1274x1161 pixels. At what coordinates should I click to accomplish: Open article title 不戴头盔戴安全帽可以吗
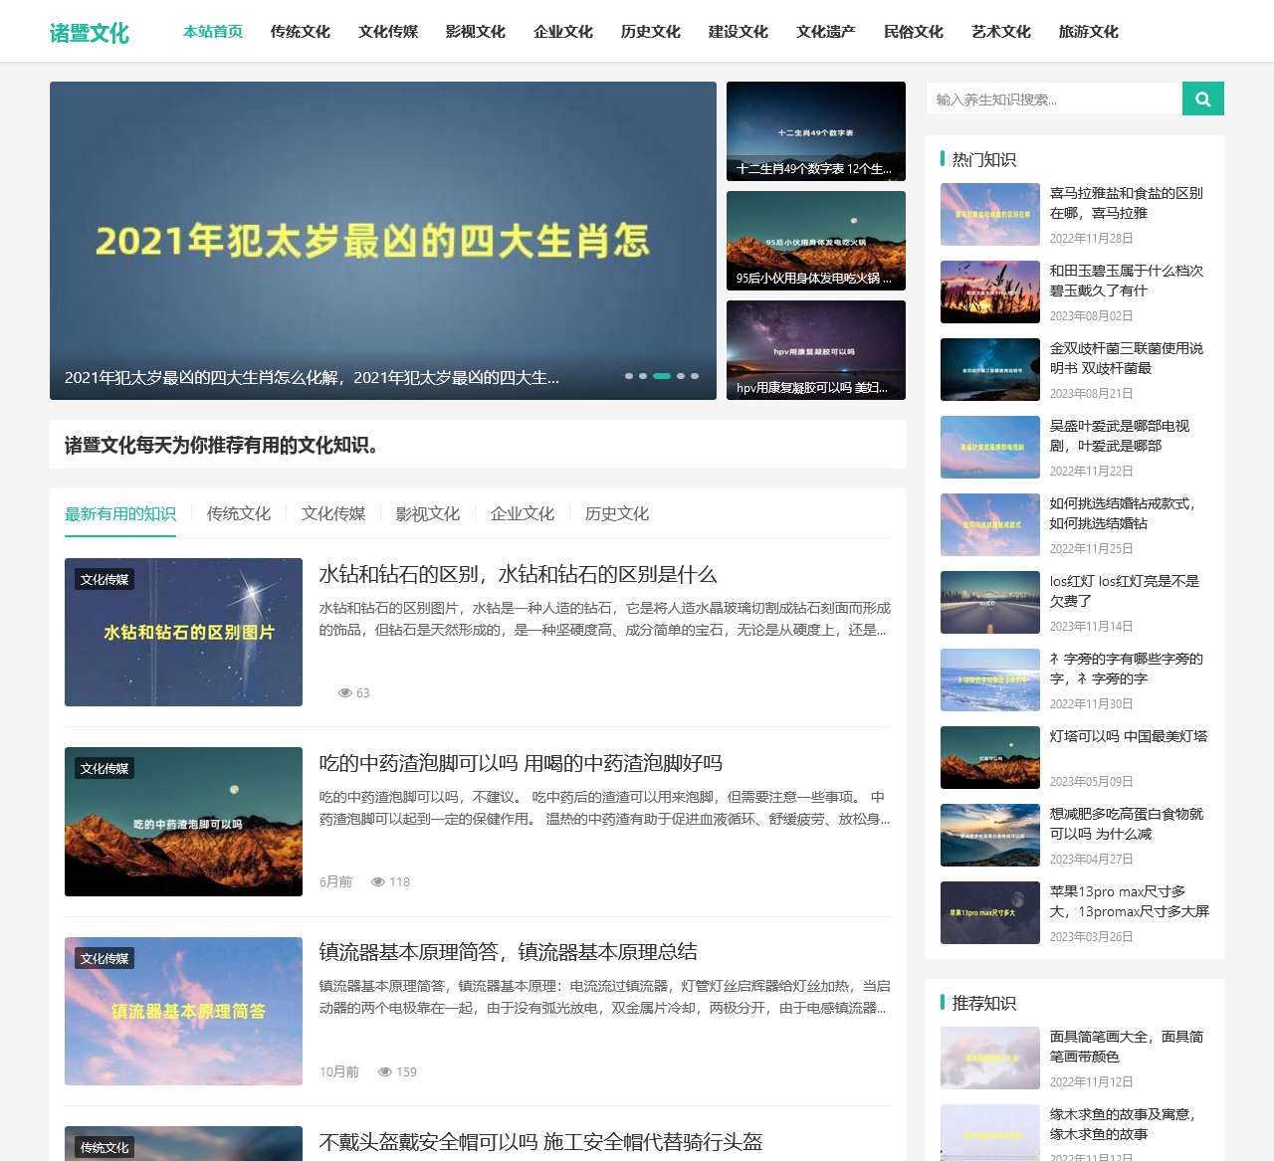(x=540, y=1142)
